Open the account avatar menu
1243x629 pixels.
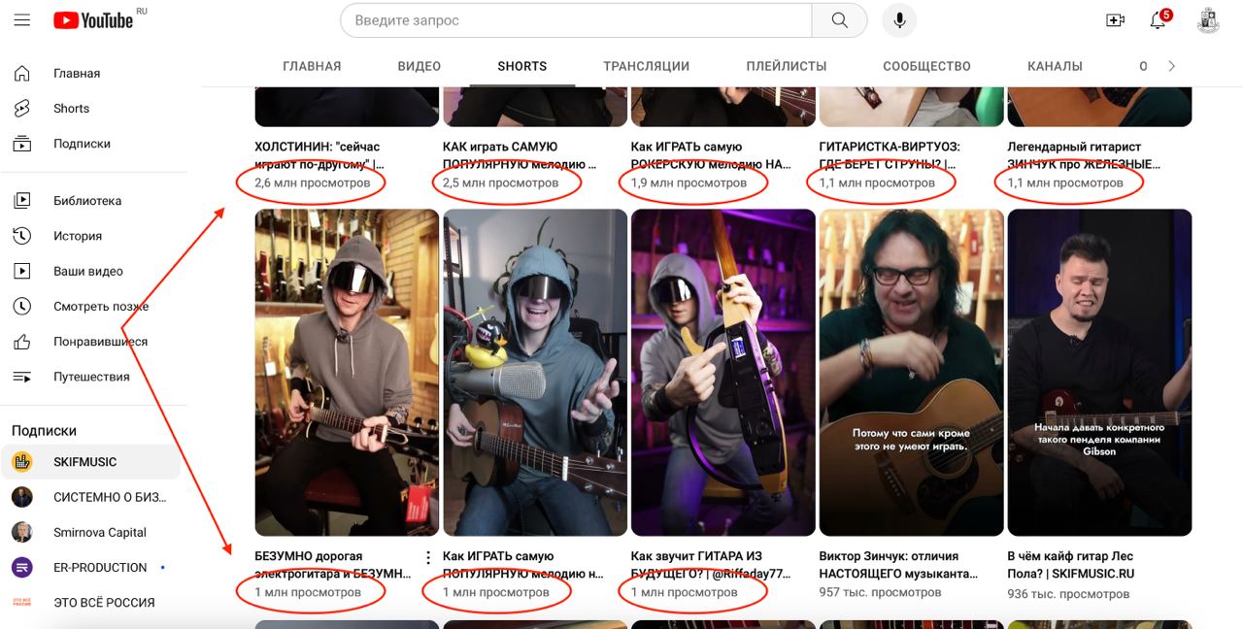(1208, 20)
